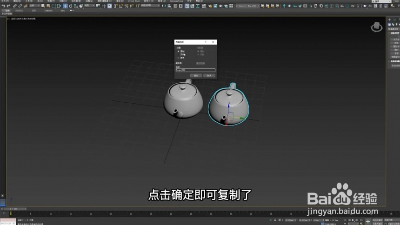Toggle Spinner Snap on toolbar
This screenshot has width=400, height=225.
click(132, 6)
